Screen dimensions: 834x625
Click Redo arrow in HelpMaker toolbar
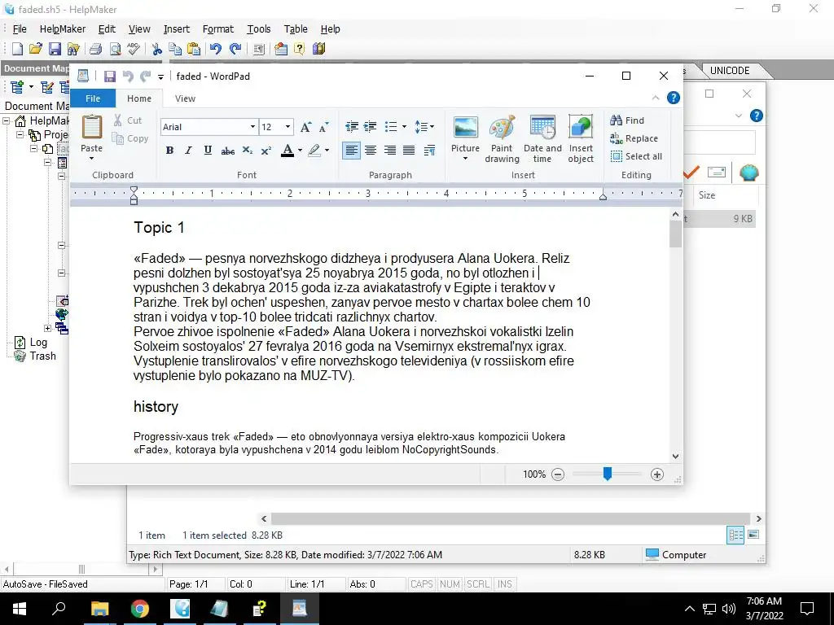coord(235,49)
